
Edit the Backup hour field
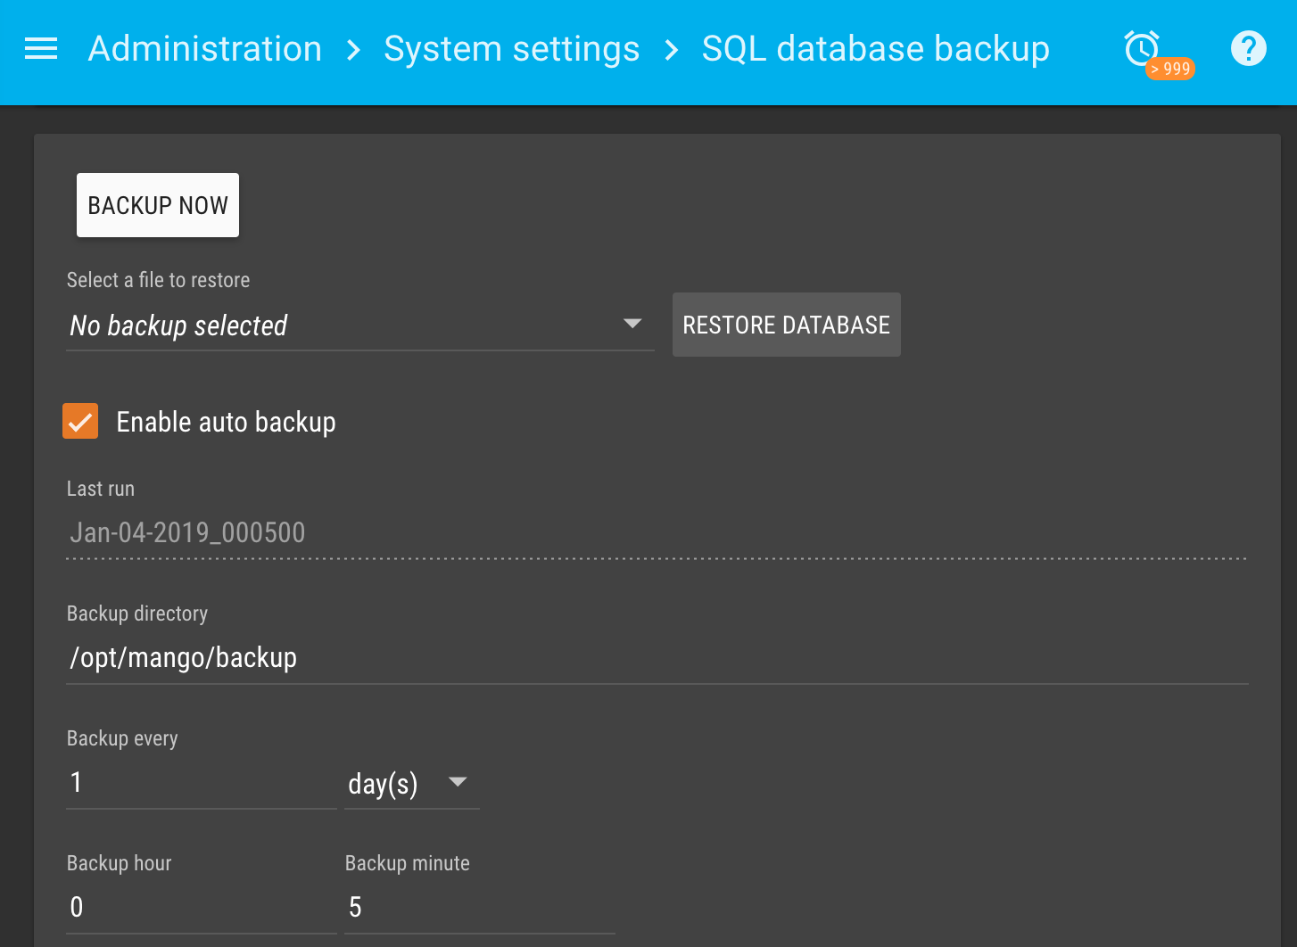tap(202, 908)
